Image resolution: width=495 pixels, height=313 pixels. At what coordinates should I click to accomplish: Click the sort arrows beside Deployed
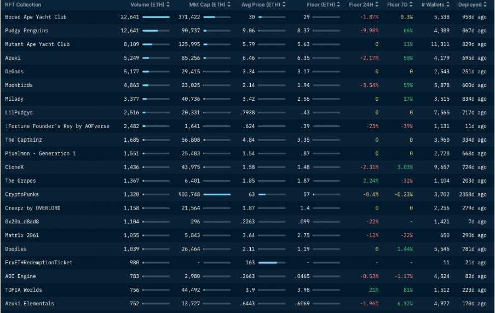(485, 5)
